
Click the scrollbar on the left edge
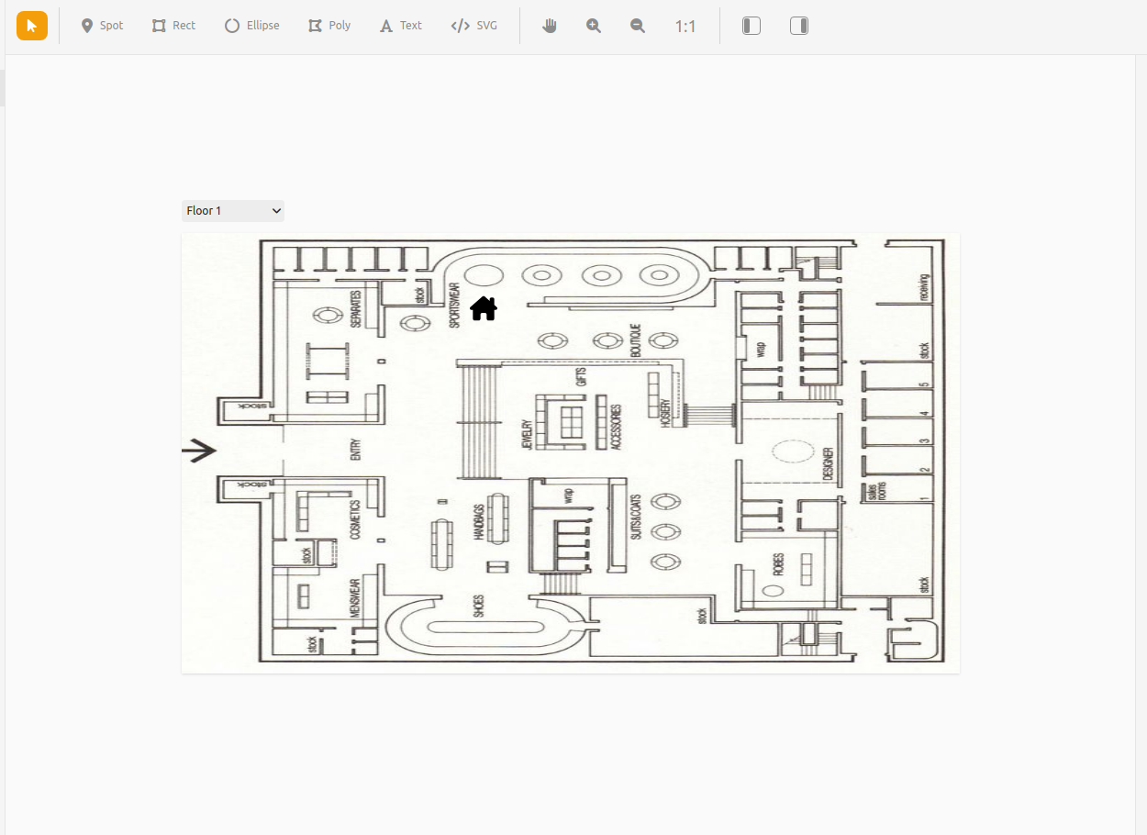click(x=3, y=88)
